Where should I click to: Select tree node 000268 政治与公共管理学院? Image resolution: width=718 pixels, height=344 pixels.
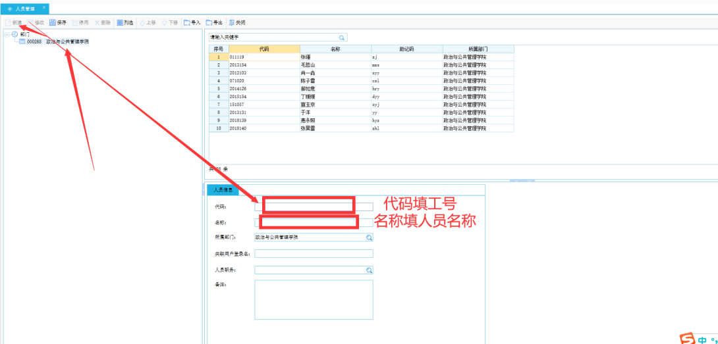58,41
